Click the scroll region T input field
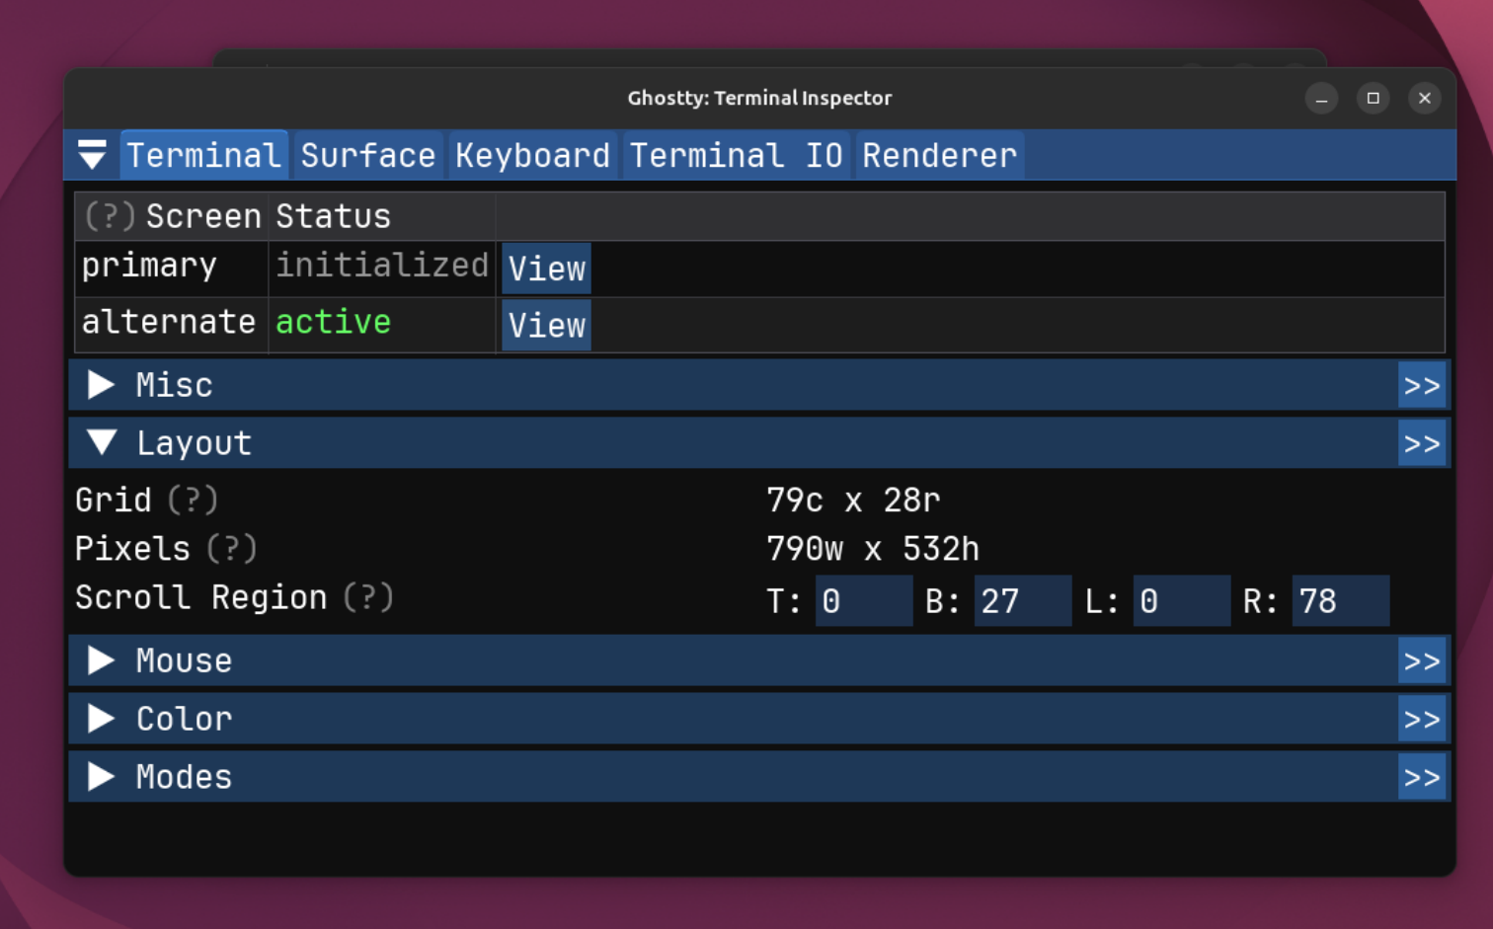1493x929 pixels. (864, 601)
